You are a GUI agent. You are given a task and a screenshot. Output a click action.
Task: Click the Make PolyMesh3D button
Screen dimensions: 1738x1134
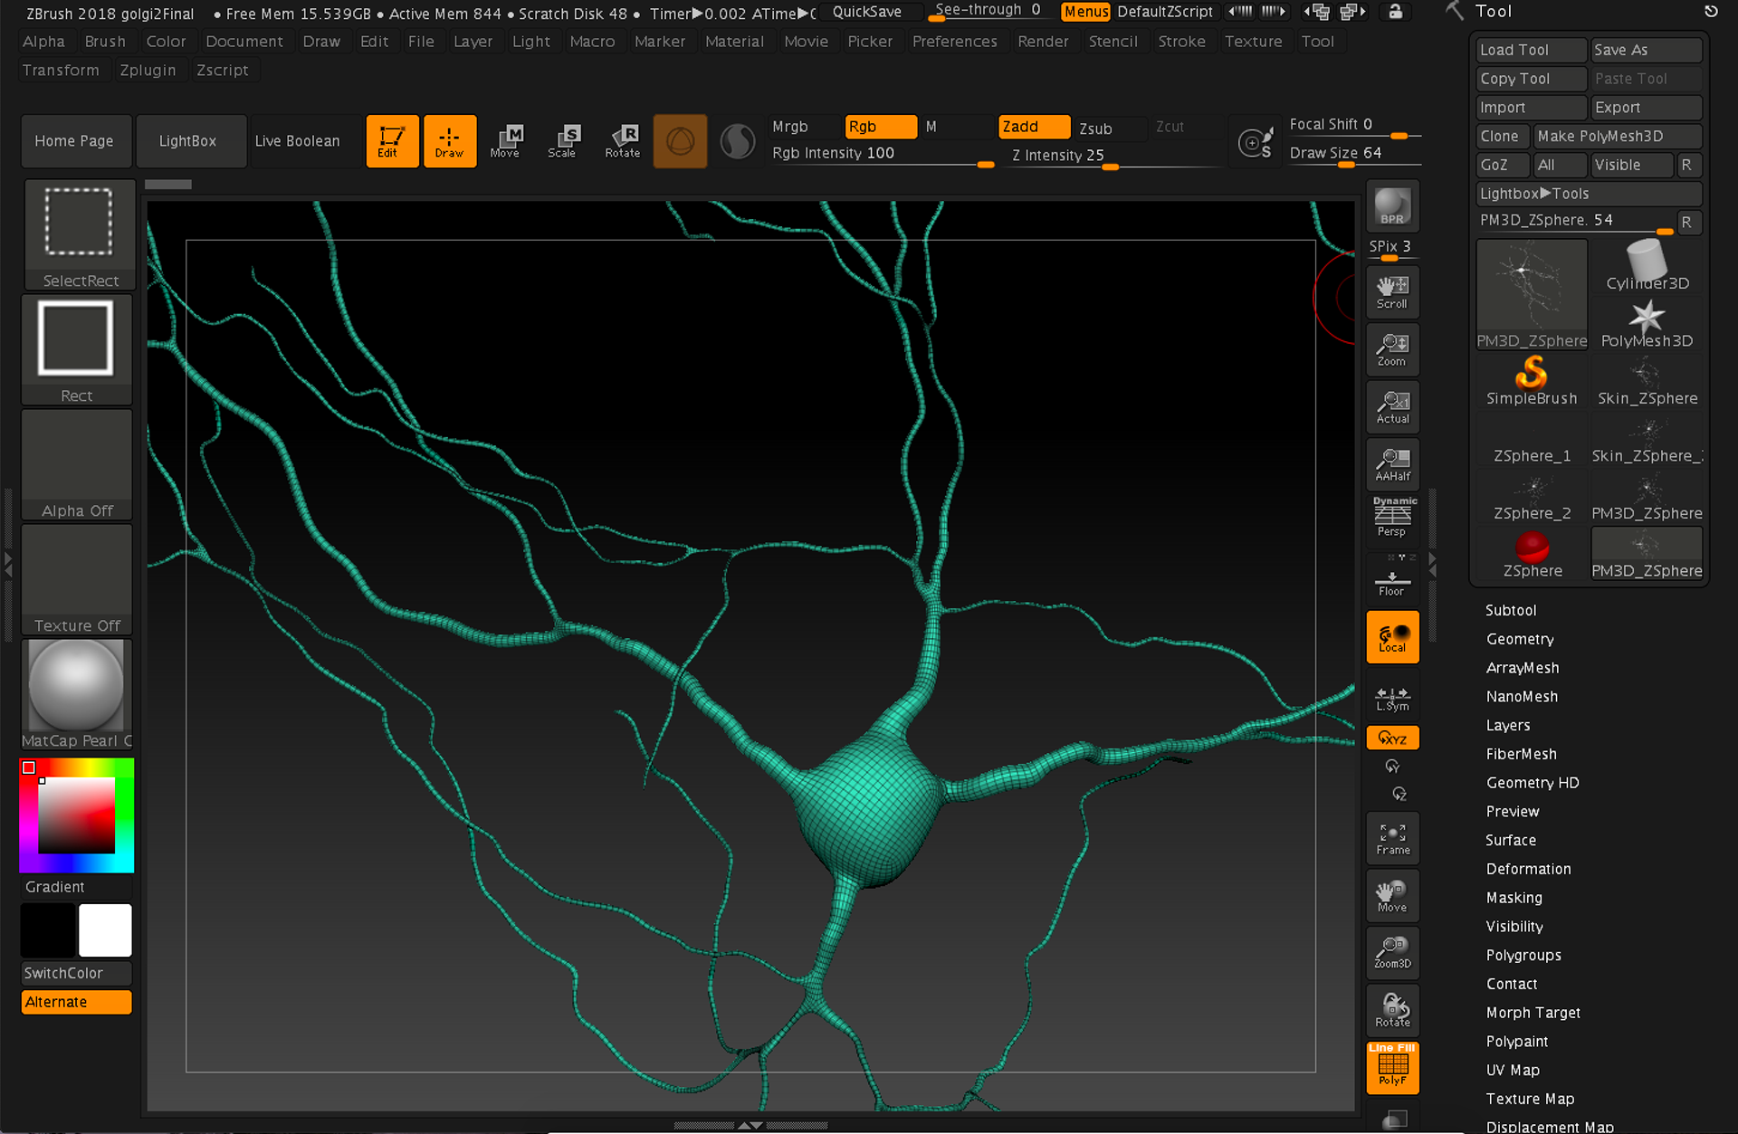[x=1617, y=137]
